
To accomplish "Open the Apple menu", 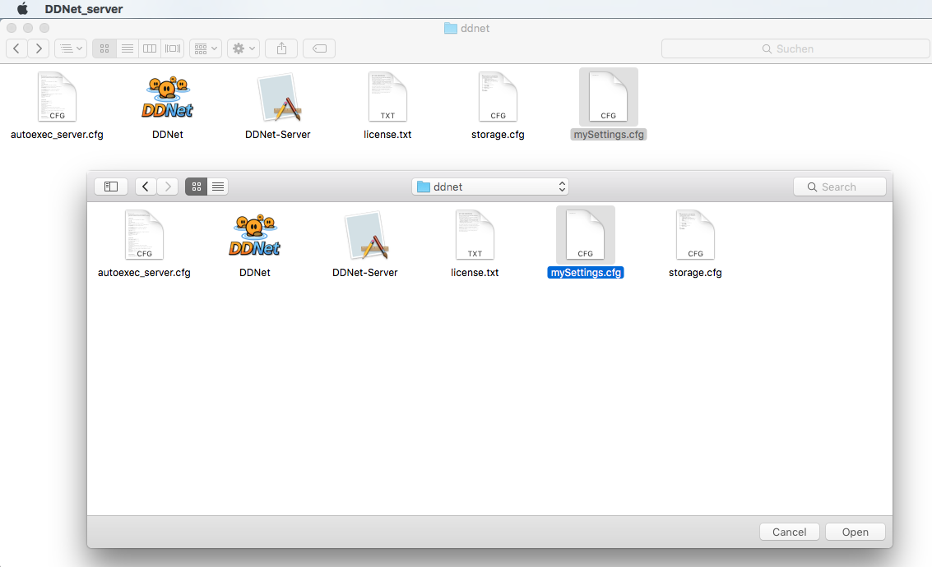I will 21,9.
